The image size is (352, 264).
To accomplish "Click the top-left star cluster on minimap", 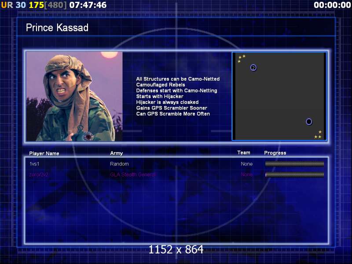I will click(241, 58).
